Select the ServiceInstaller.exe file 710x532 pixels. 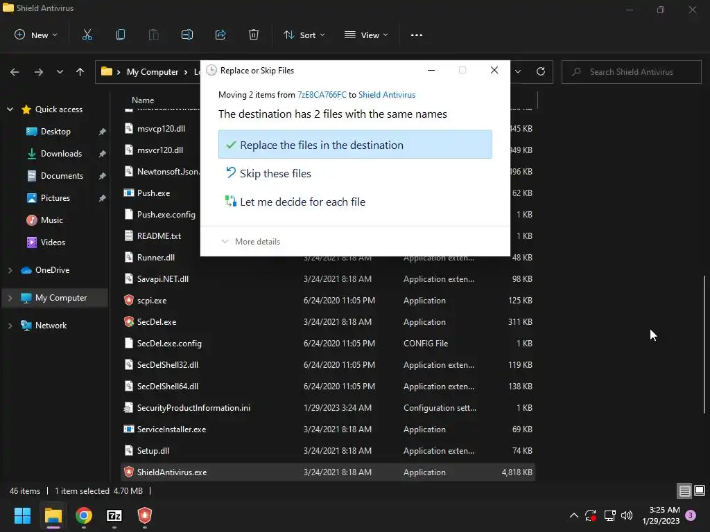[x=328, y=429]
